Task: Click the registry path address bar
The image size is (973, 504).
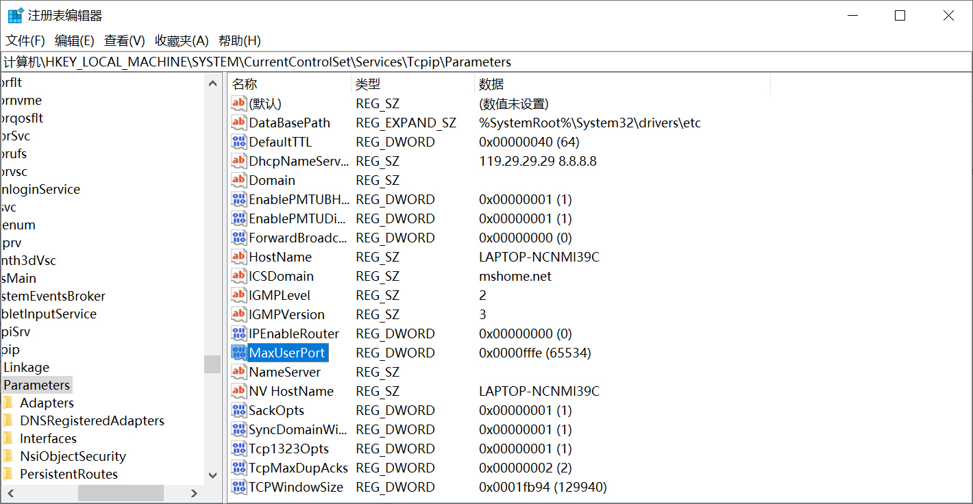Action: tap(486, 62)
